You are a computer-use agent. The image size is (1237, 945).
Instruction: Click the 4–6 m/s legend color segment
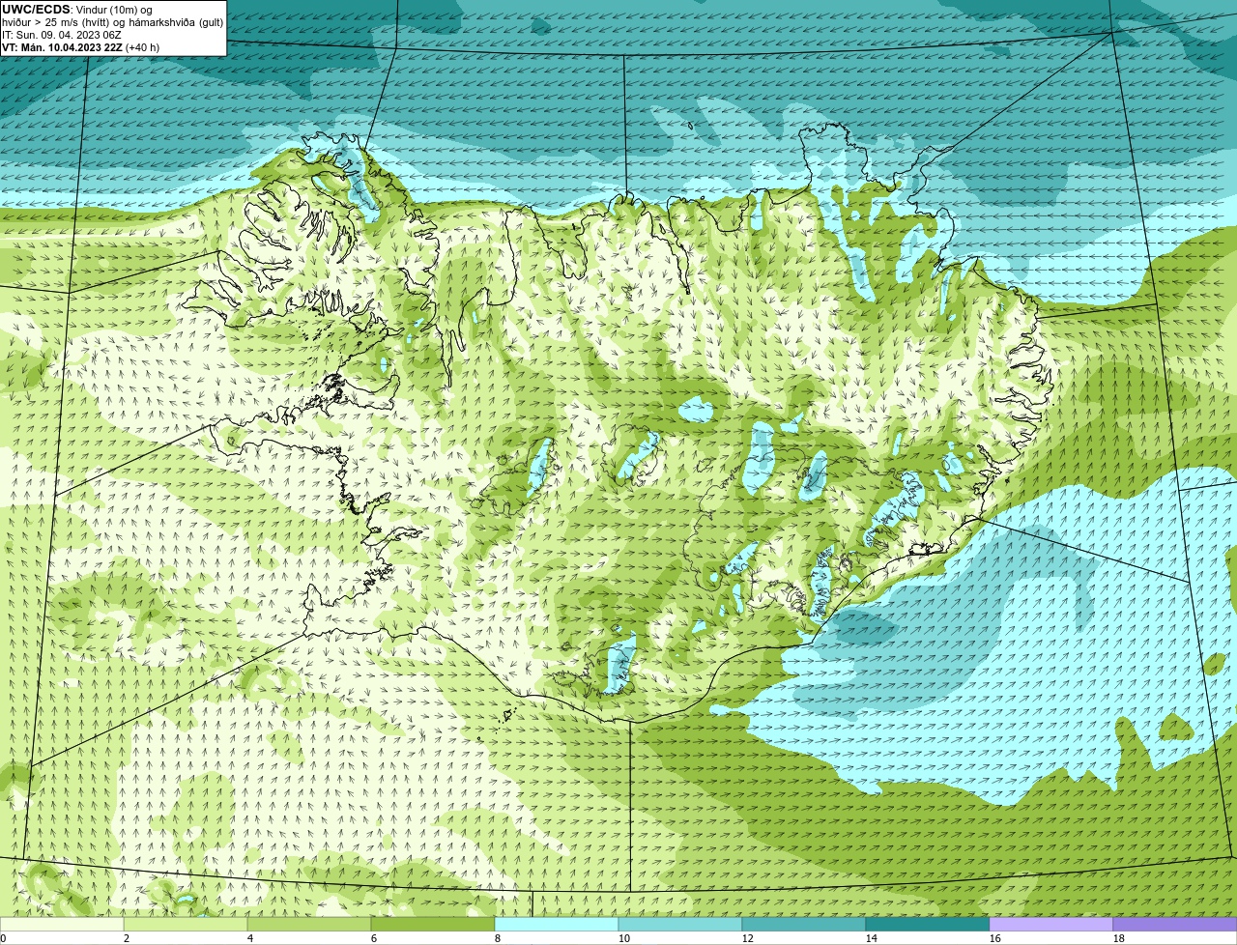click(x=309, y=924)
